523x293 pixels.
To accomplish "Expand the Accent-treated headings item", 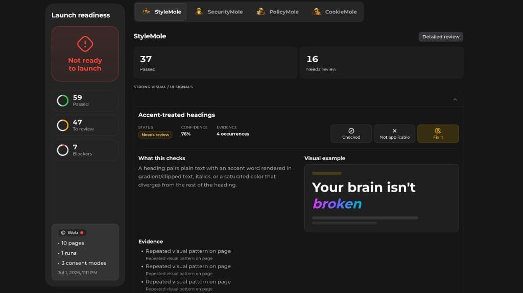I will click(x=176, y=115).
